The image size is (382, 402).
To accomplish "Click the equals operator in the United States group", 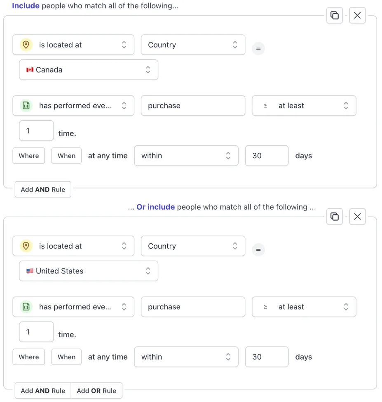I will coord(258,250).
